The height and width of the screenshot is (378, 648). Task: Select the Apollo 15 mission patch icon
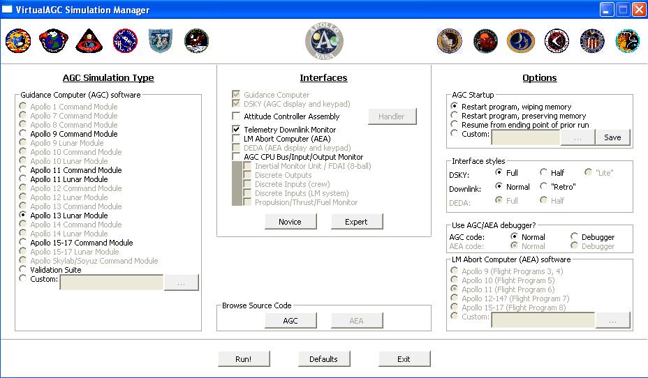(x=557, y=41)
